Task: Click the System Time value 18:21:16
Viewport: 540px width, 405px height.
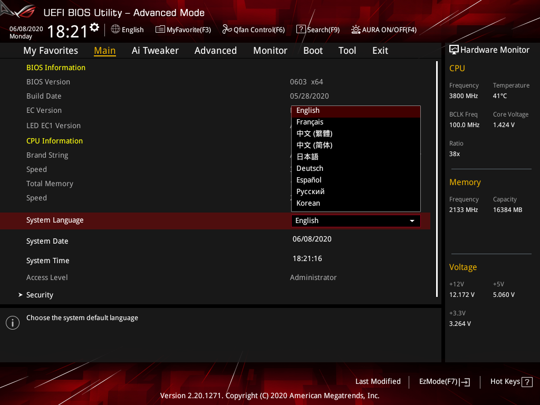Action: 307,258
